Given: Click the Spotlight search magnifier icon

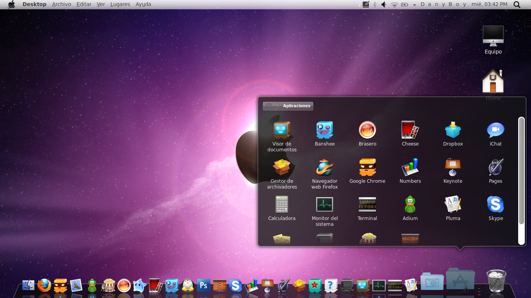Looking at the screenshot, I should 517,4.
